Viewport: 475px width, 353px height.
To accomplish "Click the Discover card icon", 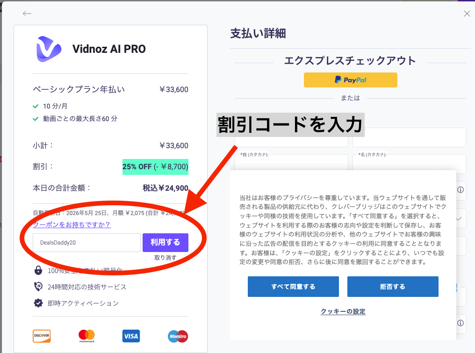I will click(x=42, y=336).
